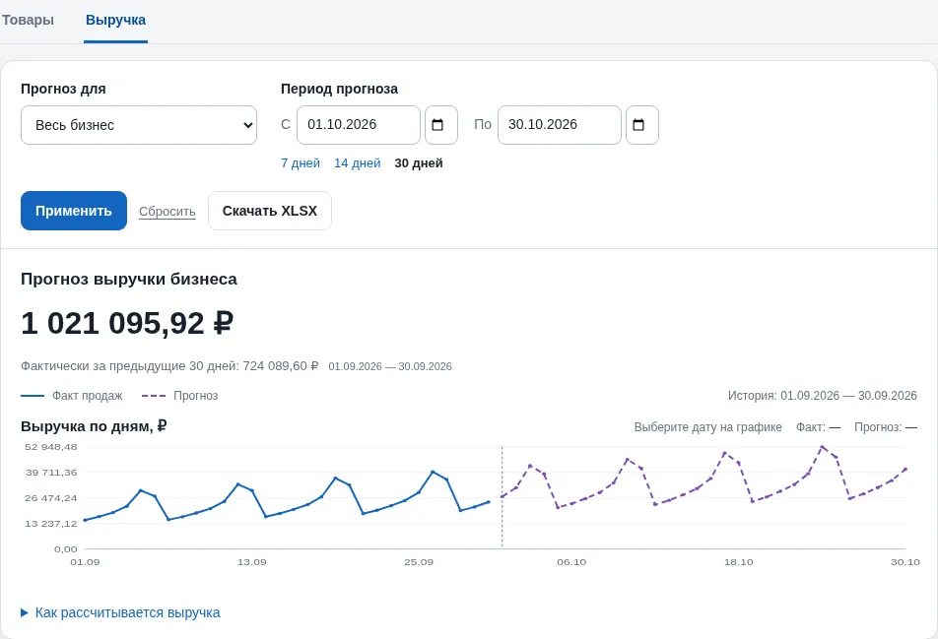938x639 pixels.
Task: Click the y-axis label 13 237,12
Action: (51, 524)
